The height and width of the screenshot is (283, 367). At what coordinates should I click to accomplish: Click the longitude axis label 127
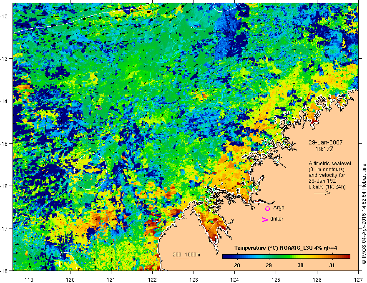(x=358, y=280)
